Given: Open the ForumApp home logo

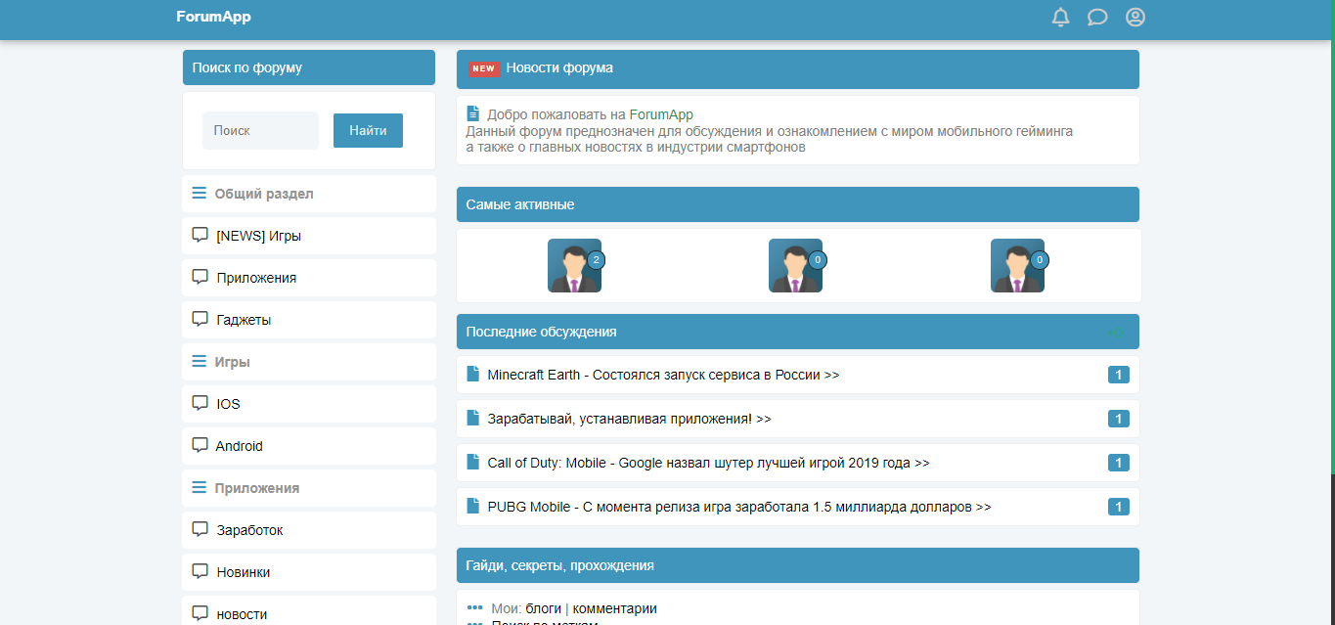Looking at the screenshot, I should point(213,17).
